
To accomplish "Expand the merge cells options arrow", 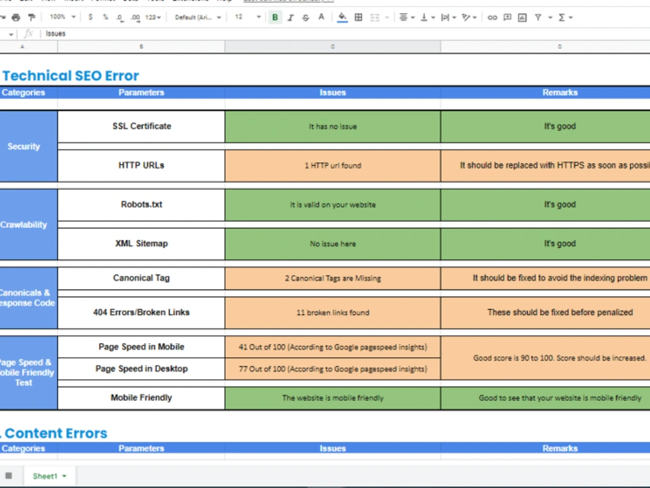I will [x=387, y=18].
